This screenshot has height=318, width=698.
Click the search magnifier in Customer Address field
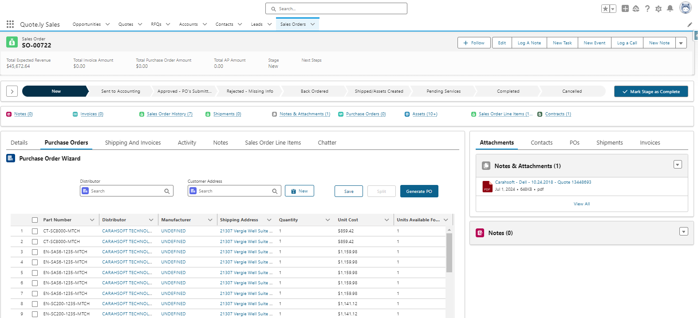[x=275, y=191]
